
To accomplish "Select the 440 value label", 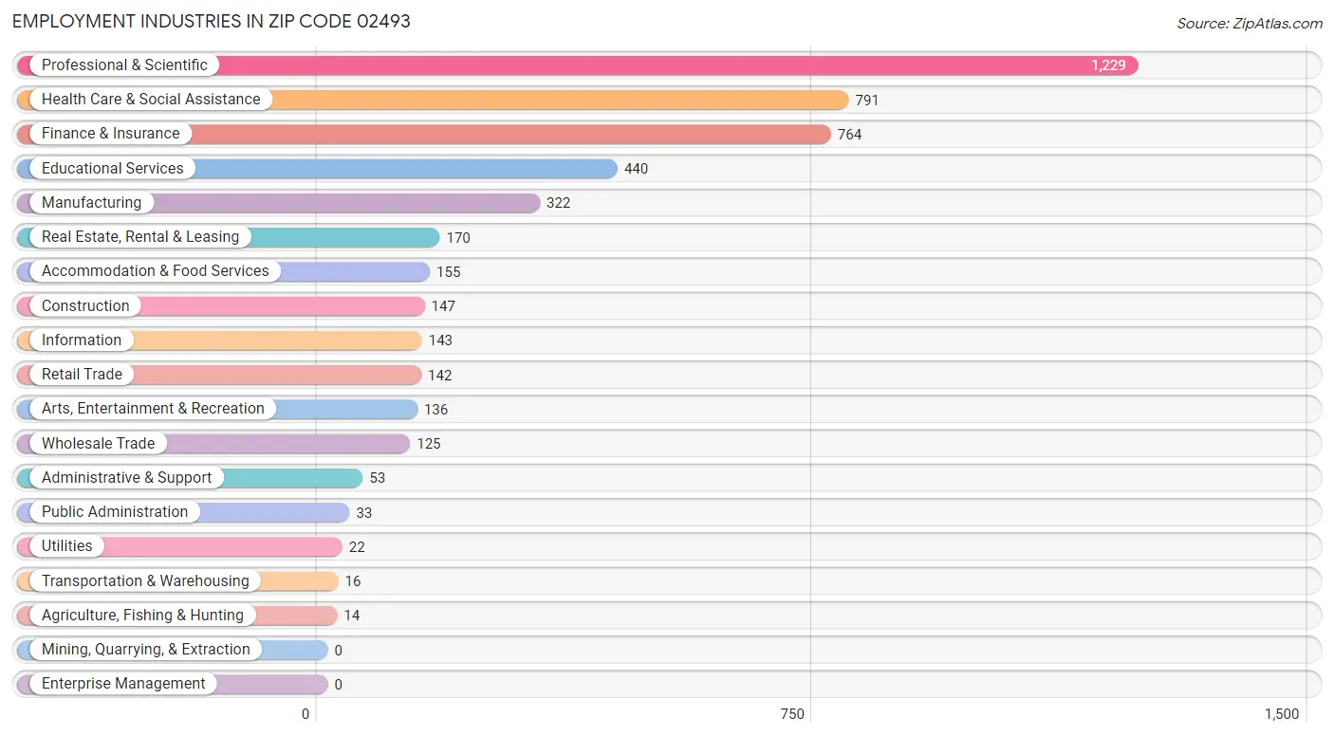I will click(636, 169).
